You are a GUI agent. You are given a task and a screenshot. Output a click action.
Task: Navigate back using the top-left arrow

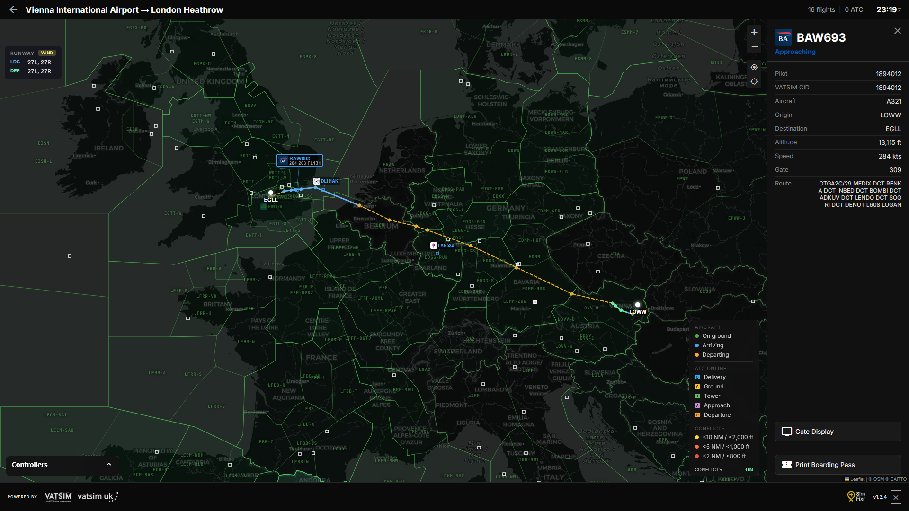13,9
